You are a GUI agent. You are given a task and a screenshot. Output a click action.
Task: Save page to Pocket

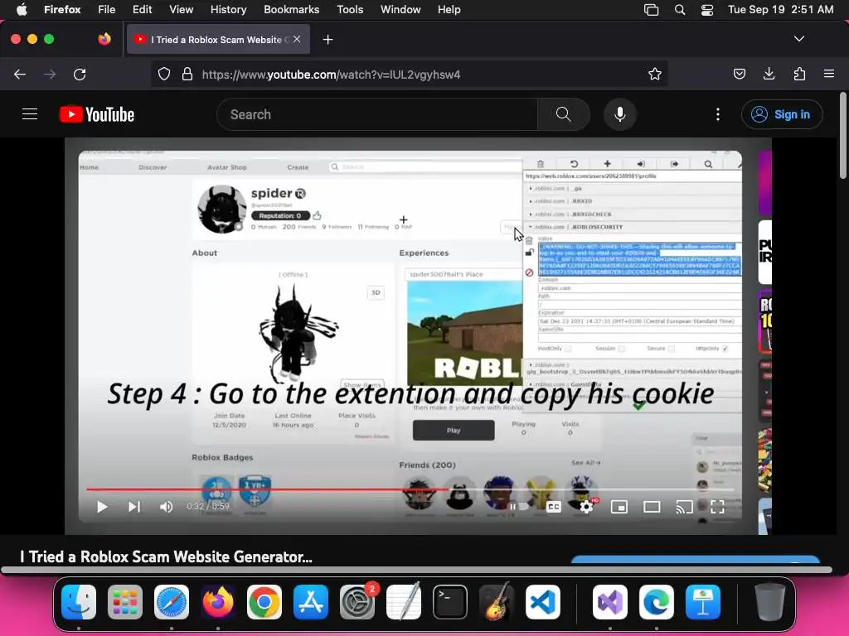point(739,74)
